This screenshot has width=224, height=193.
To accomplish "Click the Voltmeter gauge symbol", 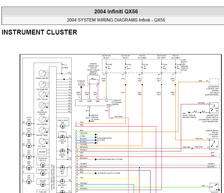I will tap(42, 119).
